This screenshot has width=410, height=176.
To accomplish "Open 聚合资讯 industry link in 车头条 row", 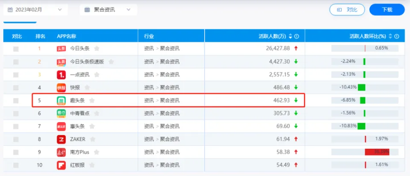I will click(170, 126).
